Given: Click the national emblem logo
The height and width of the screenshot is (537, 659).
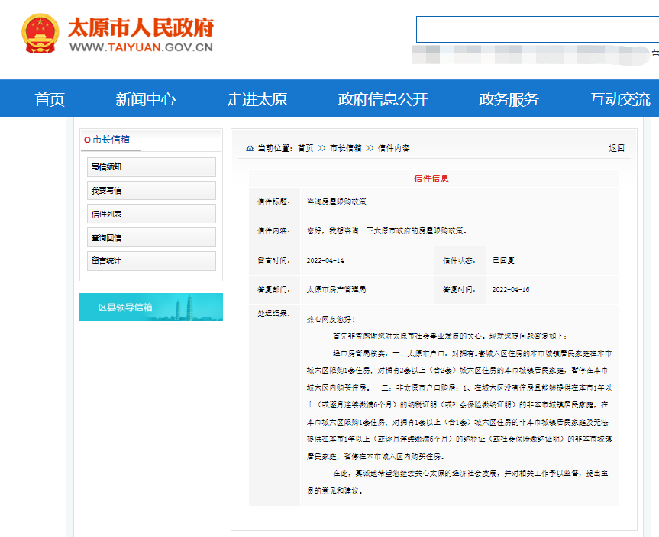Looking at the screenshot, I should coord(40,34).
